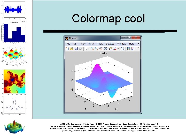Expand the toolbar overflow double chevron
This screenshot has height=139, width=186.
point(139,48)
